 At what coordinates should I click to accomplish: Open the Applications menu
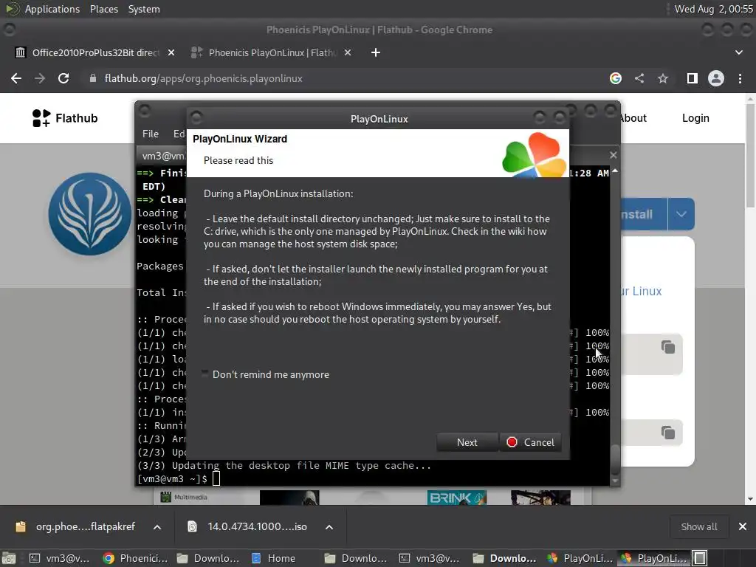(x=52, y=9)
